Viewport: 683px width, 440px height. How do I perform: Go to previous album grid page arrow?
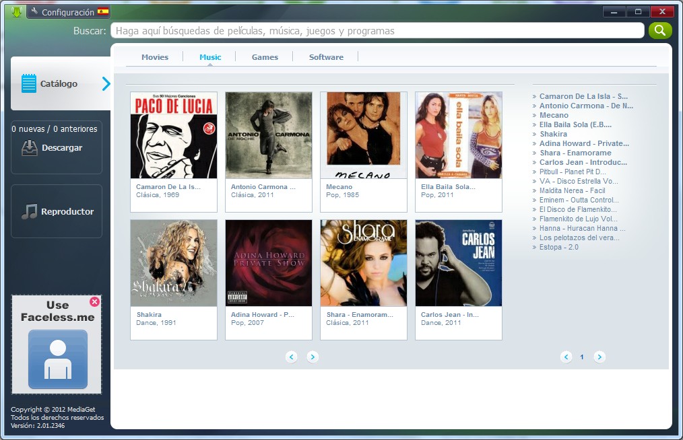(x=292, y=357)
